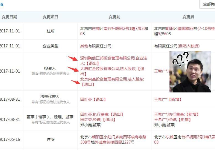This screenshot has width=215, height=150.
Task: Open 北京宋基投资管理有限公司 link
Action: click(104, 79)
